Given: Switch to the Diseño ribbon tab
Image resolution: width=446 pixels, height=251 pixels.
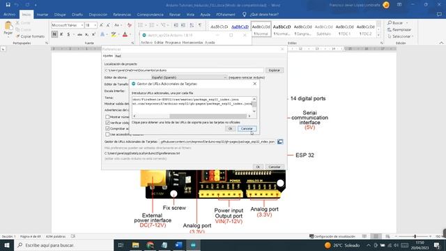Looking at the screenshot, I should tap(77, 14).
